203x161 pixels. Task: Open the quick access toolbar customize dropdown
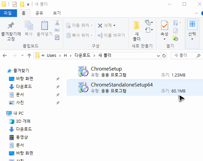point(28,5)
